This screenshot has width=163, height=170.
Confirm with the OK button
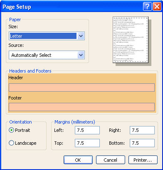click(x=78, y=160)
